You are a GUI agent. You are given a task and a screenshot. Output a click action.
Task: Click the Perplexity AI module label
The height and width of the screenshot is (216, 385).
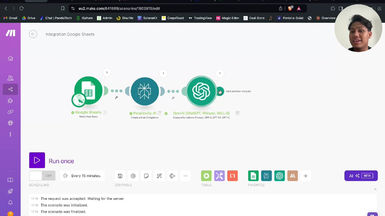[x=145, y=113]
